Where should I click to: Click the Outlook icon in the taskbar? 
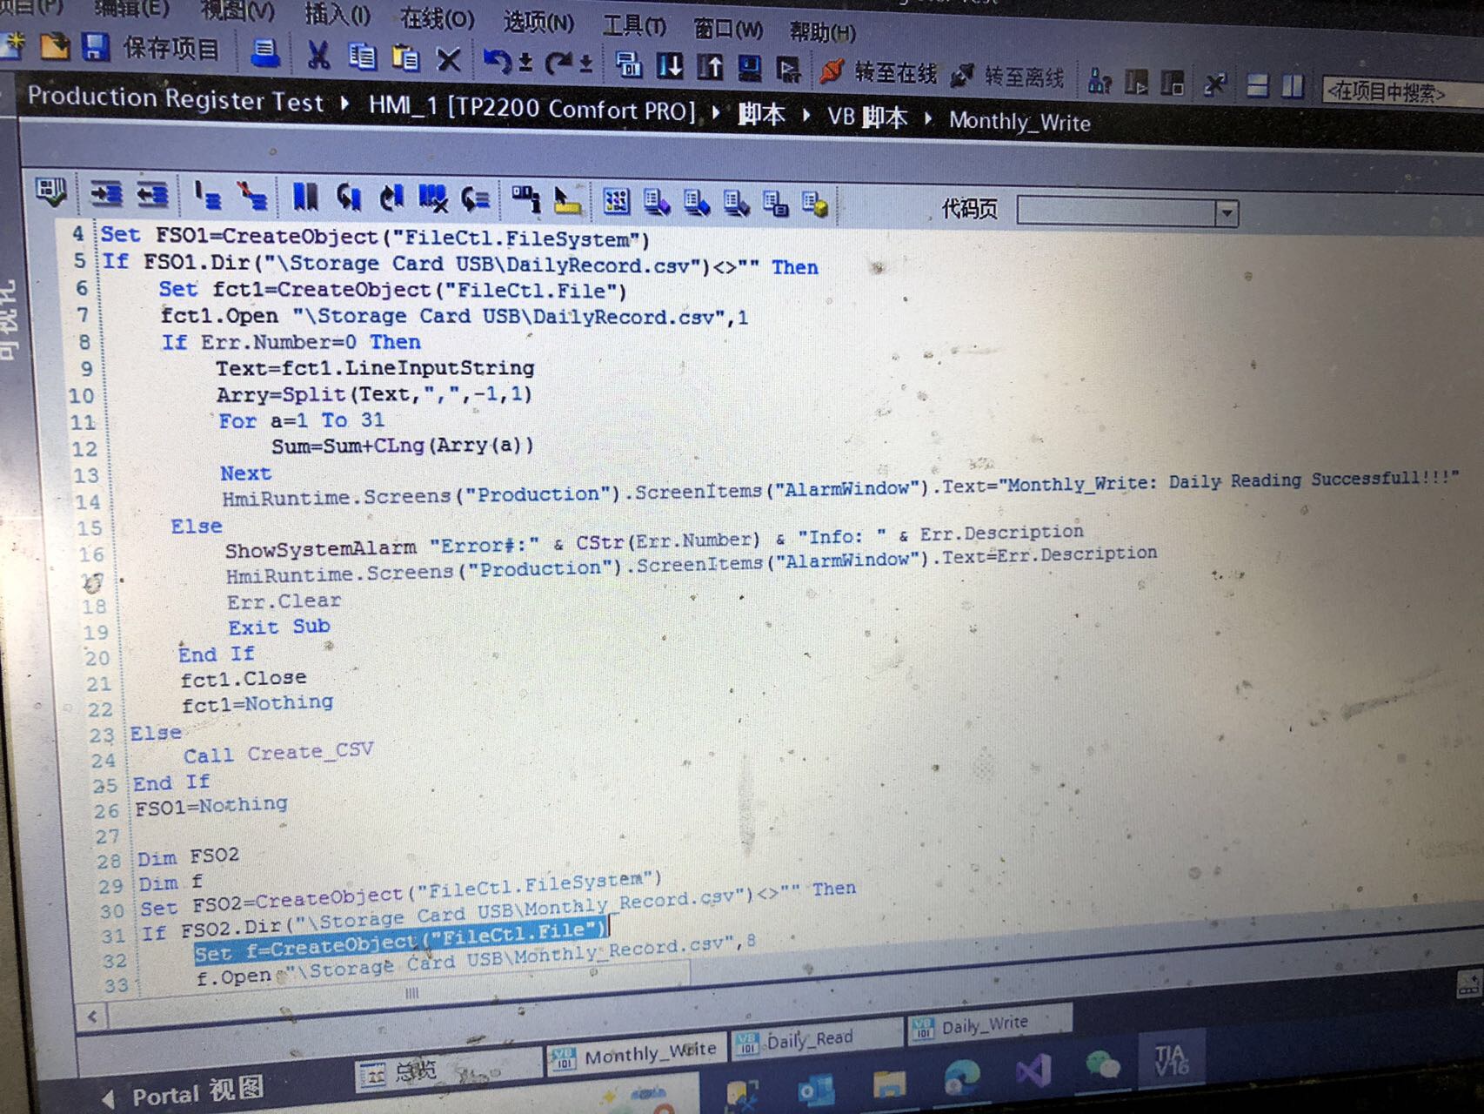click(x=816, y=1091)
